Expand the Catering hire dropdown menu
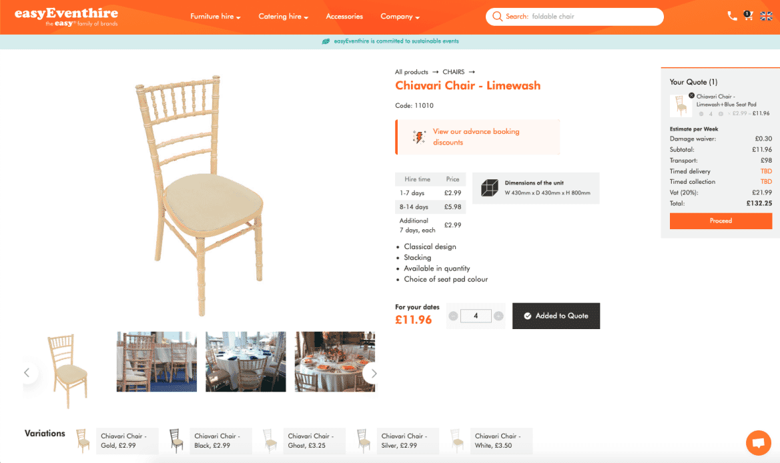This screenshot has width=780, height=463. coord(284,17)
